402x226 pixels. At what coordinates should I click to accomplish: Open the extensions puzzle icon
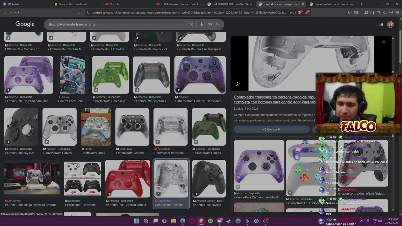click(350, 13)
